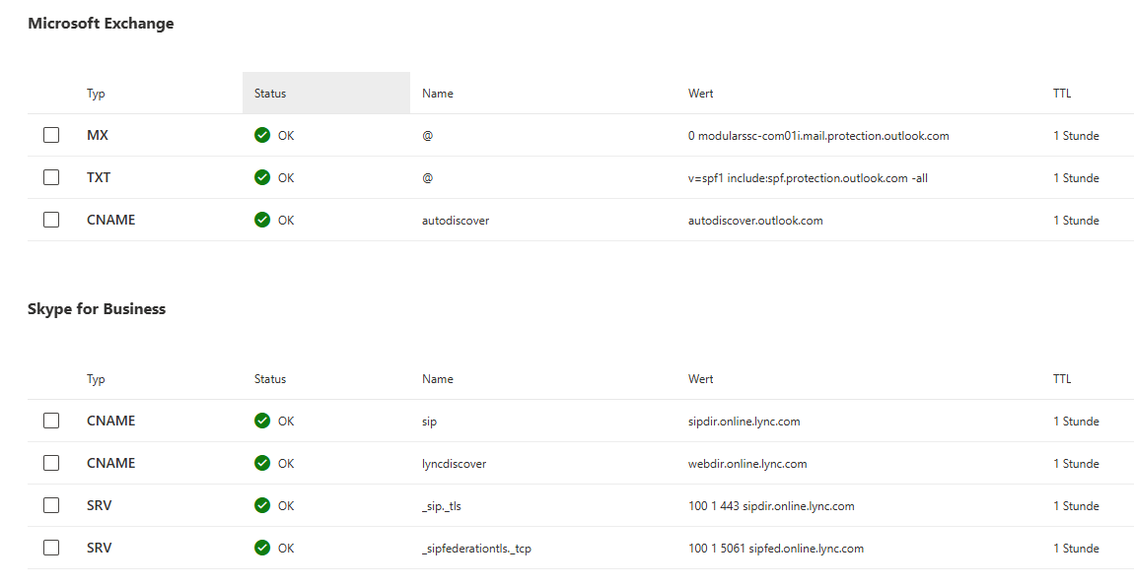Image resolution: width=1134 pixels, height=585 pixels.
Task: Click green status icon for _sipfederationtls._tcp
Action: (x=261, y=548)
